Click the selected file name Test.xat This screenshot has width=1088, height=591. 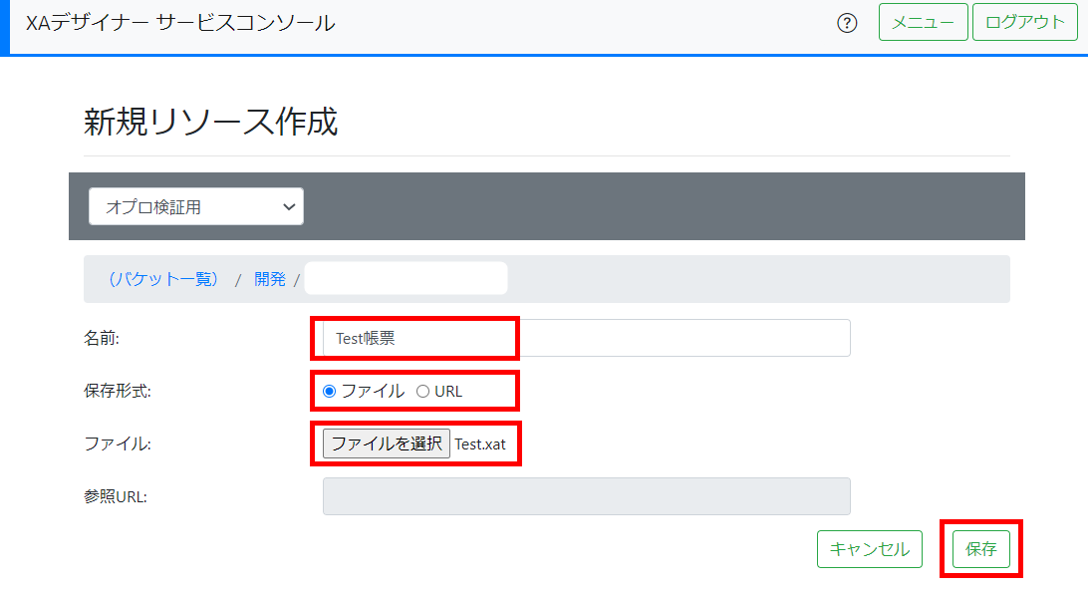[480, 444]
